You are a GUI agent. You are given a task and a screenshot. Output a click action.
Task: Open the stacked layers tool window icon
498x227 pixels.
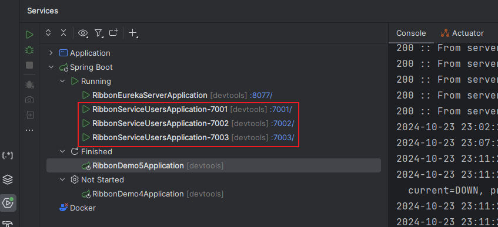(8, 179)
